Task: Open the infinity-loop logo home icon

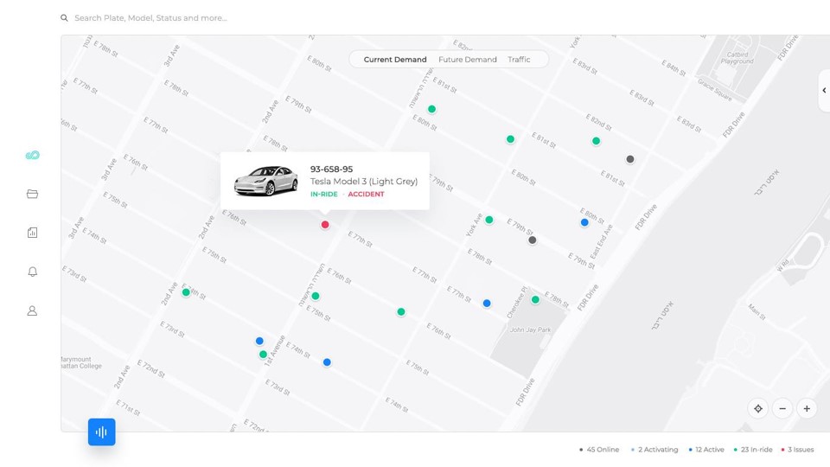Action: point(32,155)
